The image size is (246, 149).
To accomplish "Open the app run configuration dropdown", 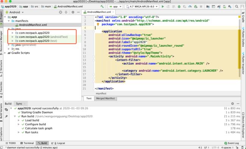I will tap(115, 6).
